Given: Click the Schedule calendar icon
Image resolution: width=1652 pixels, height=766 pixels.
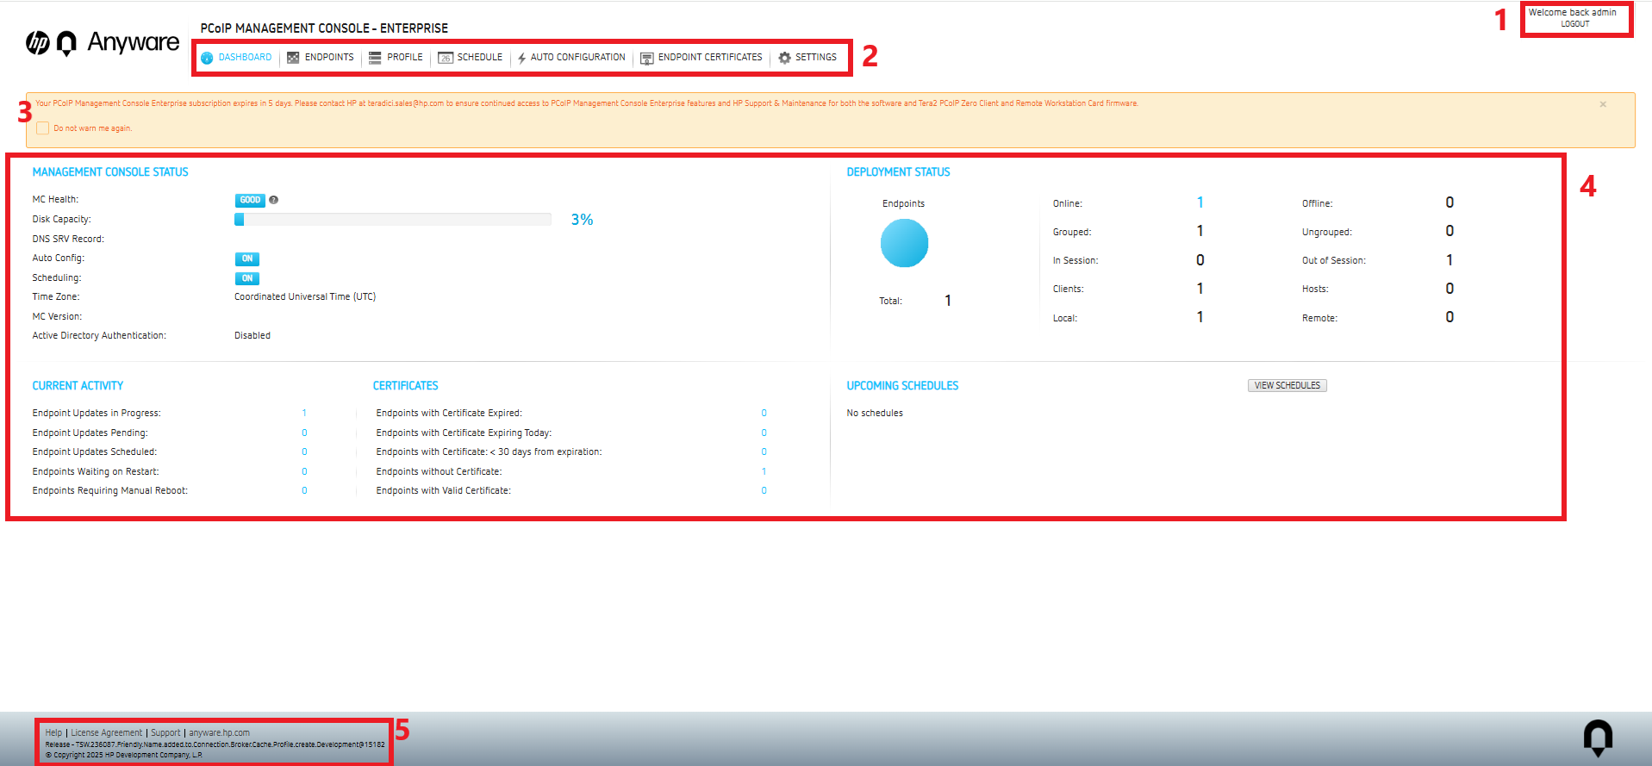Looking at the screenshot, I should click(x=446, y=58).
